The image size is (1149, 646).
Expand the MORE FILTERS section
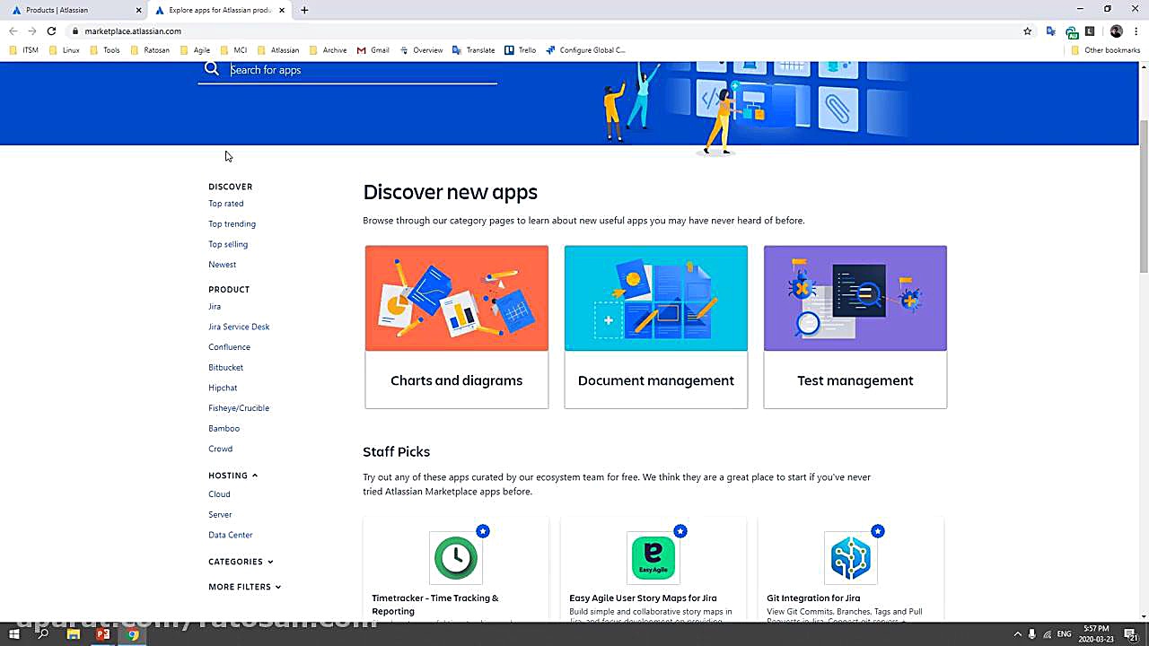[244, 587]
